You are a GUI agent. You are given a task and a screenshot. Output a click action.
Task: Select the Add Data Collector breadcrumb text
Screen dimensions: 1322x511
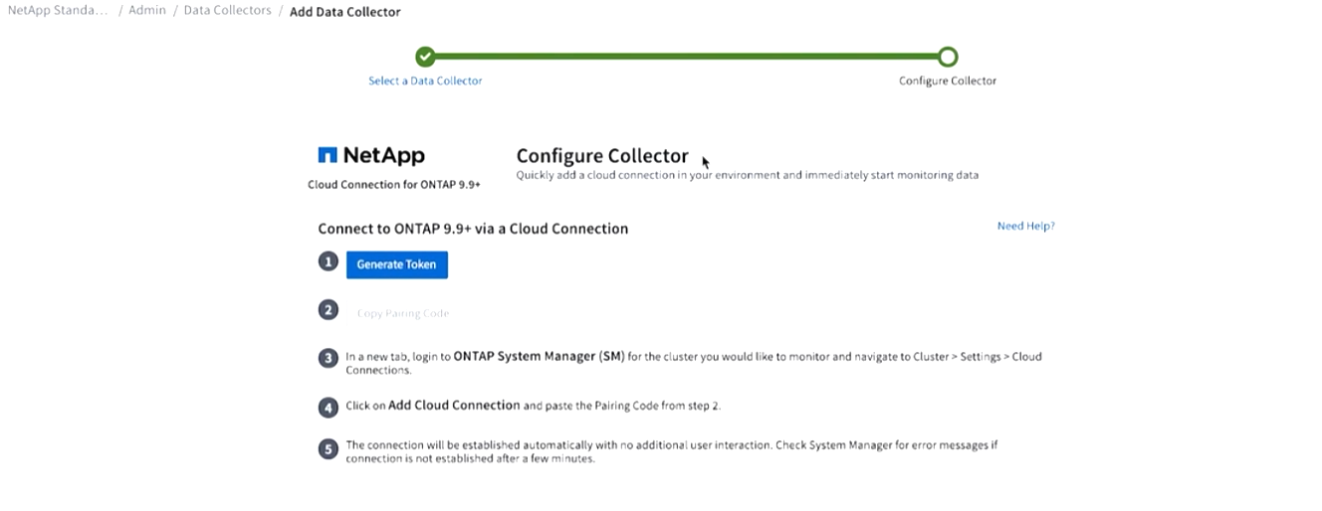pos(345,12)
